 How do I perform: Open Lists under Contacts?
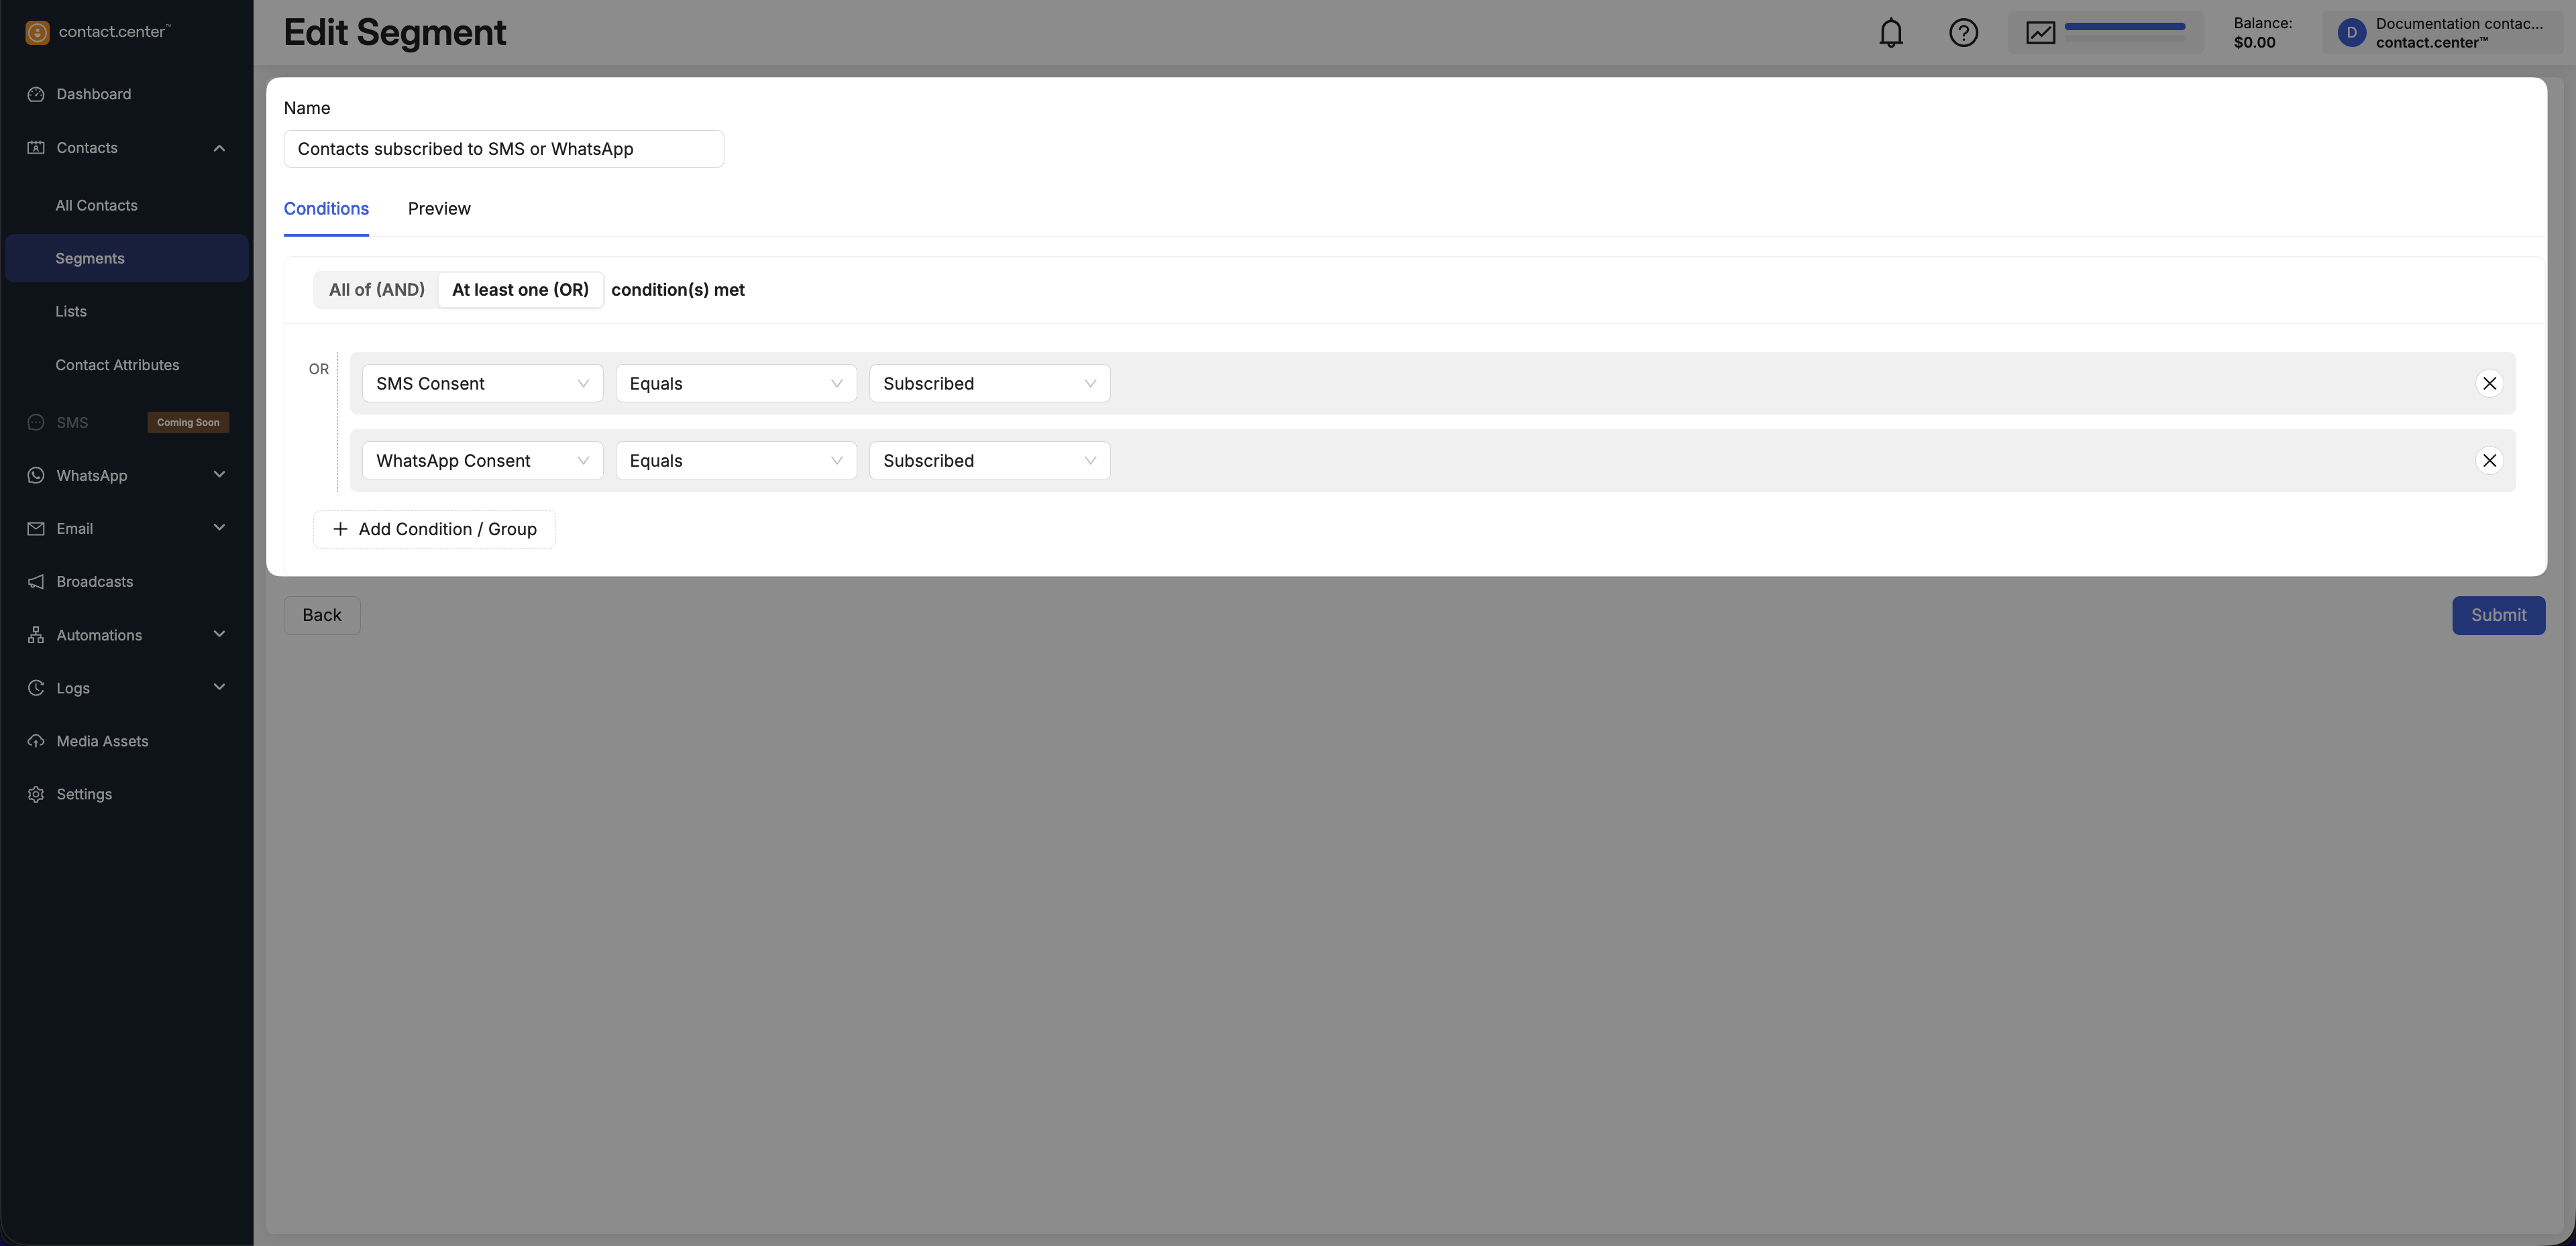click(x=71, y=312)
